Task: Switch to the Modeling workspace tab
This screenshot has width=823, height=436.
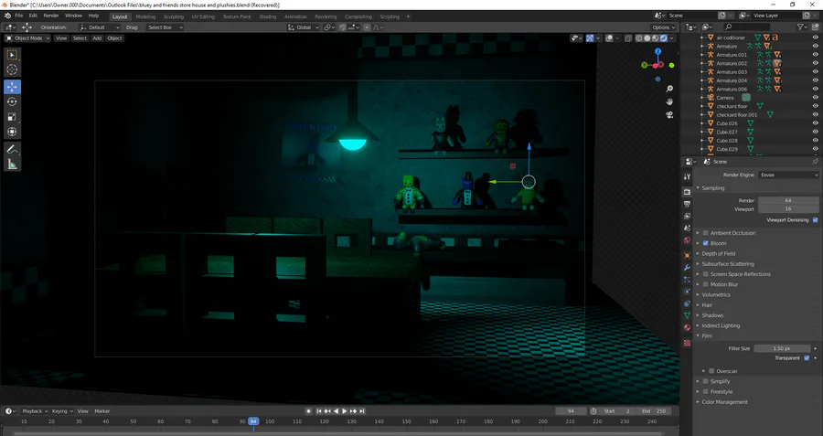Action: (145, 16)
